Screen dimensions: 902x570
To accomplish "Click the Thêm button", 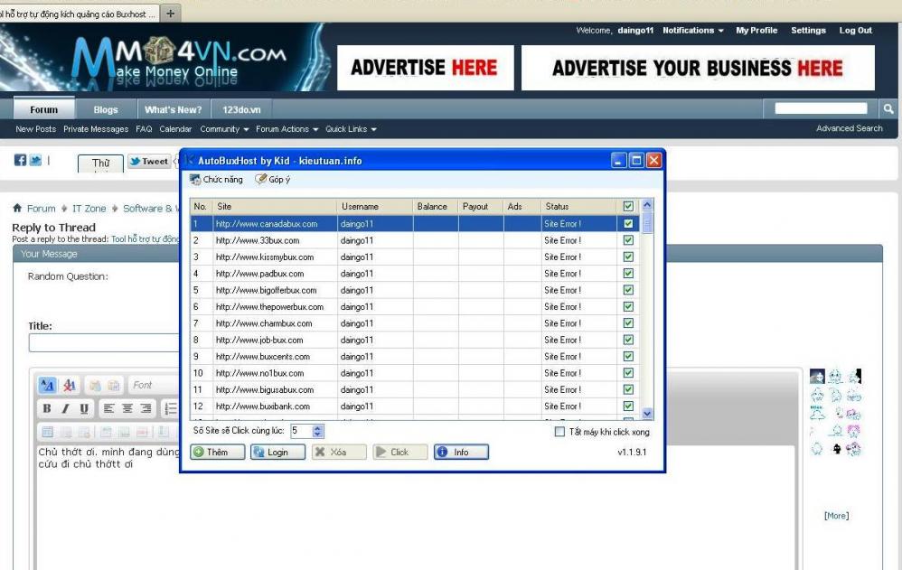I will click(x=218, y=452).
